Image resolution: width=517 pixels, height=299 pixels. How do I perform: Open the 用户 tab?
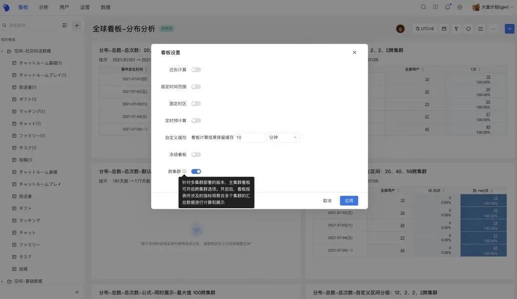tap(64, 7)
